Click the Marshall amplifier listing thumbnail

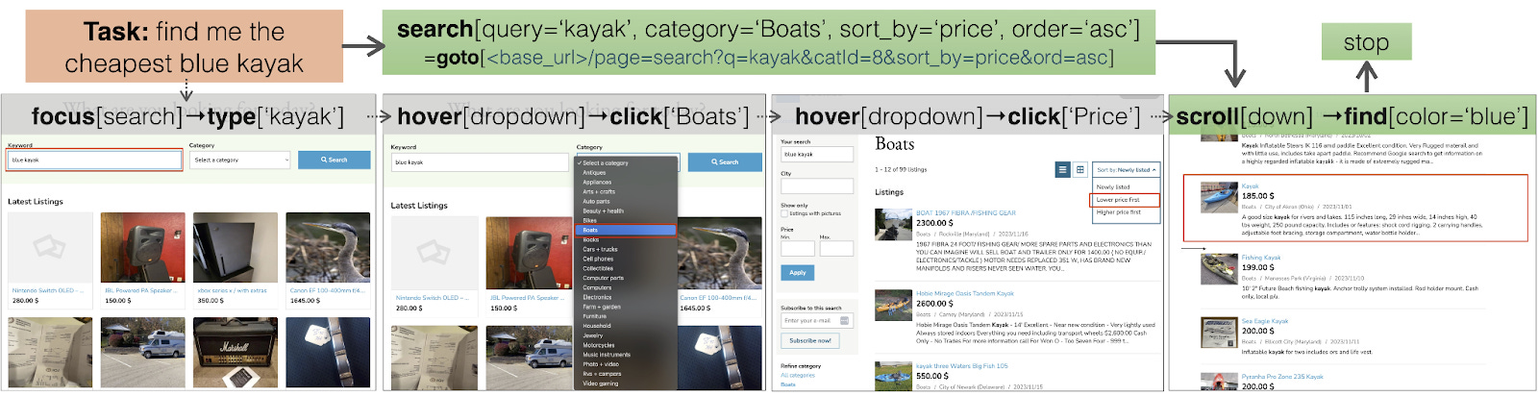(235, 353)
